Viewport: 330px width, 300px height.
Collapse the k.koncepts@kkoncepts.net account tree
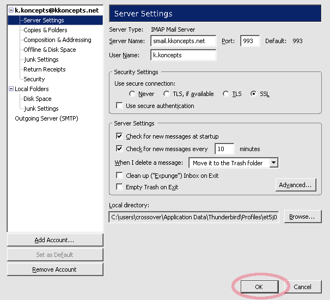tap(11, 10)
